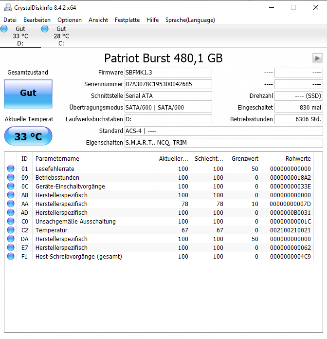Click the Seriennummer field
The image size is (327, 339).
168,84
